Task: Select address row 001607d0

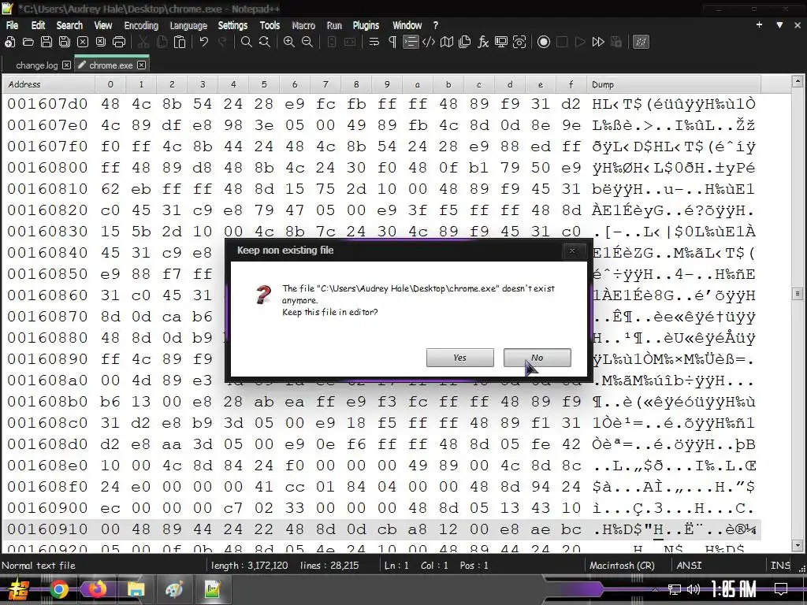Action: pos(47,104)
